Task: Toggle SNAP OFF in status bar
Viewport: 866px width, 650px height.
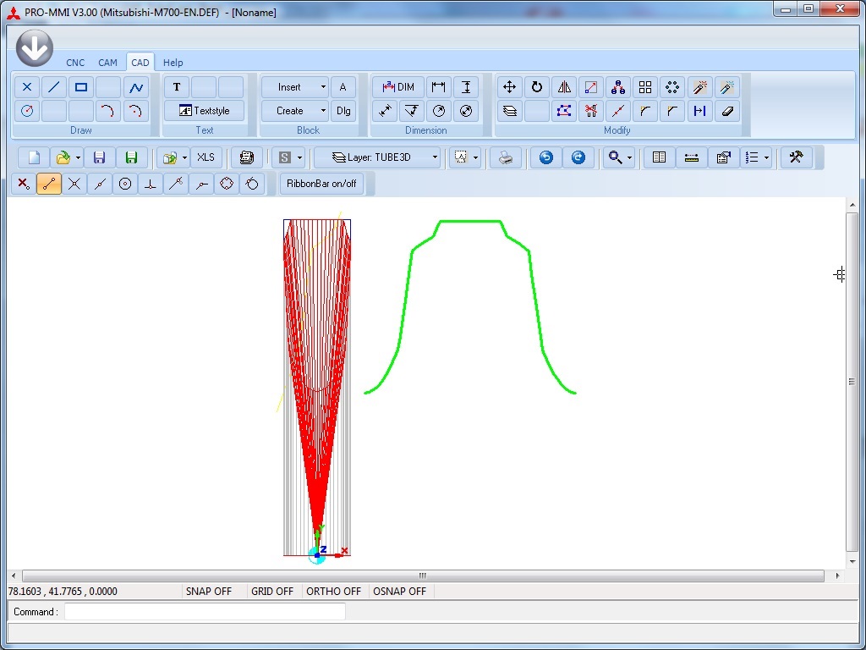Action: [x=208, y=592]
